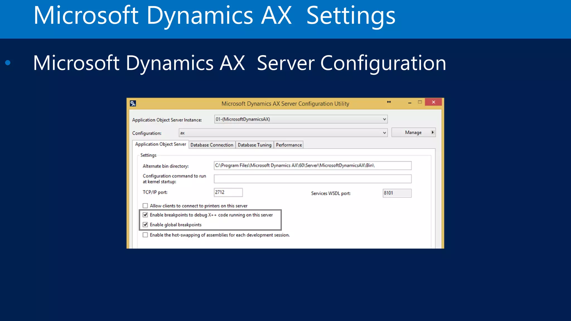The width and height of the screenshot is (571, 321).
Task: Open the Application Object Server Instance dropdown
Action: [x=384, y=119]
